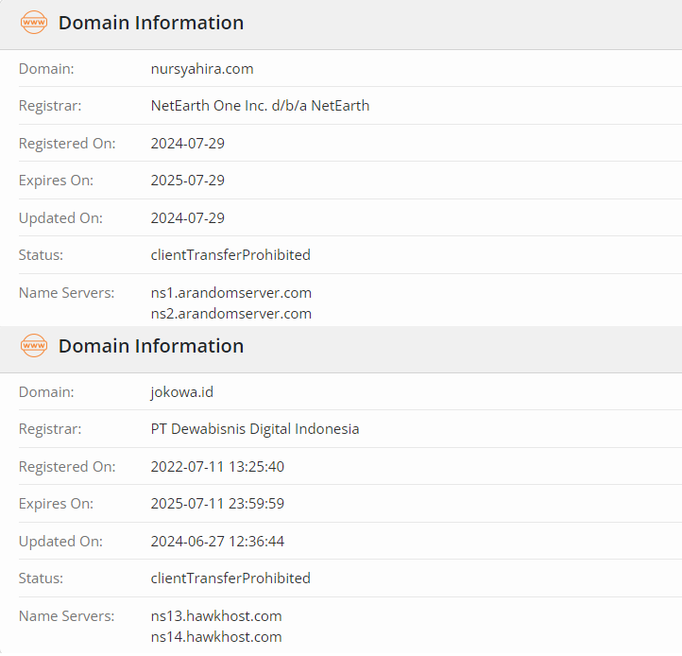Click the ns1.arandomserver.com name server
682x656 pixels.
(x=231, y=293)
